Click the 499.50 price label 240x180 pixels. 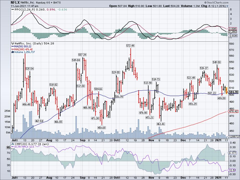coord(221,98)
